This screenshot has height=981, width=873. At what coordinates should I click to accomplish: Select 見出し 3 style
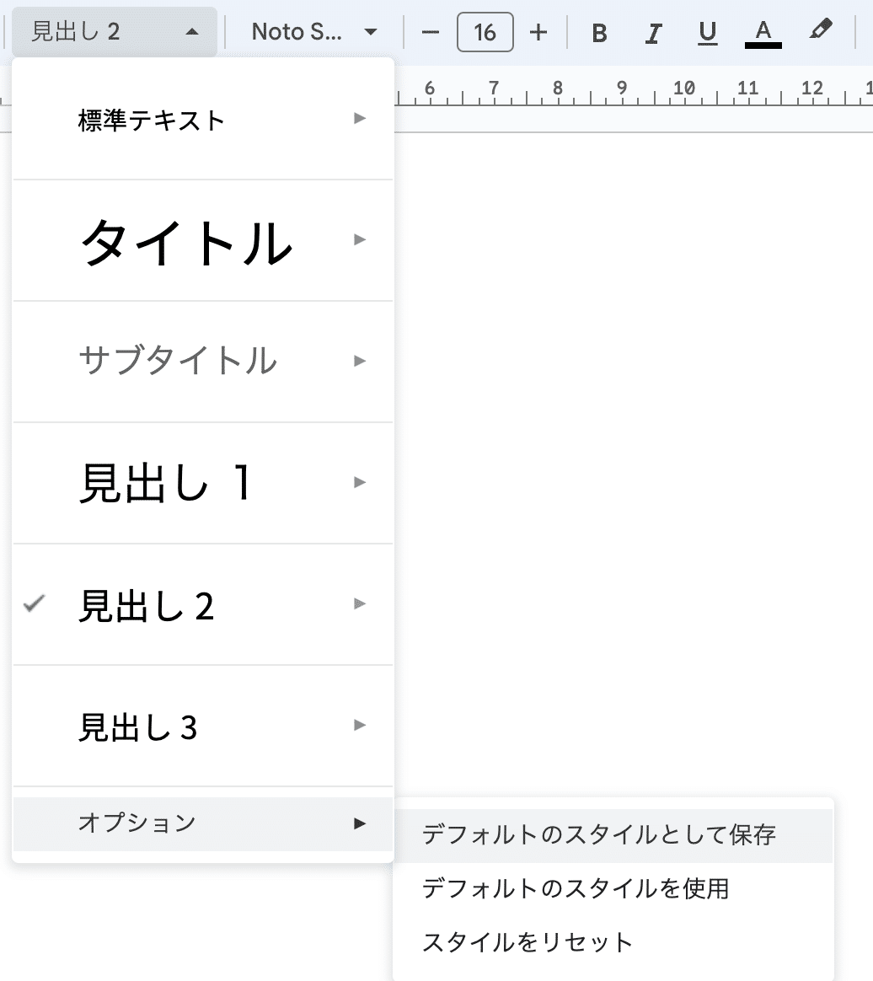tap(202, 726)
